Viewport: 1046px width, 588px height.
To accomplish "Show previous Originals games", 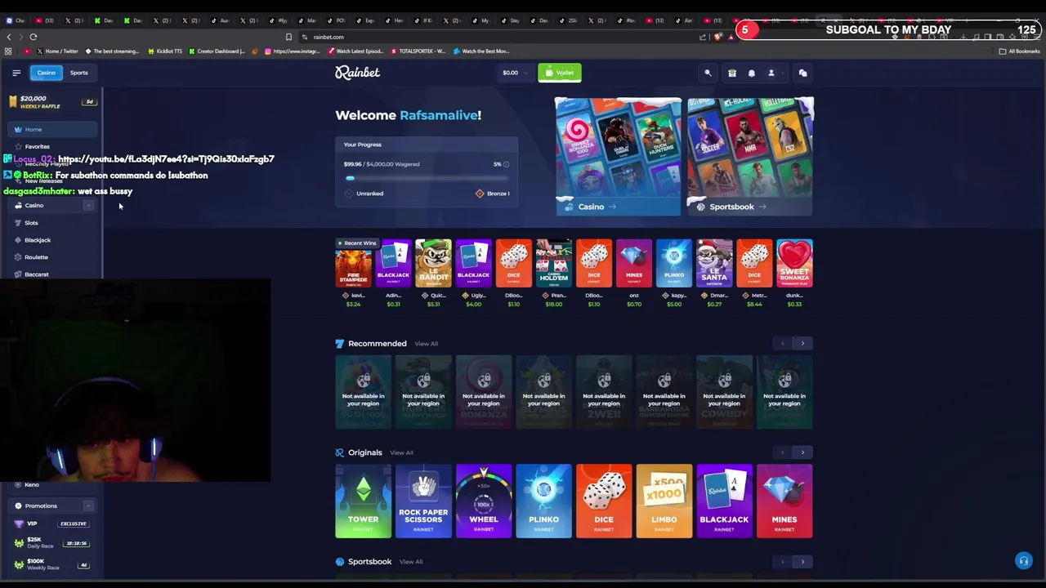I will tap(782, 452).
